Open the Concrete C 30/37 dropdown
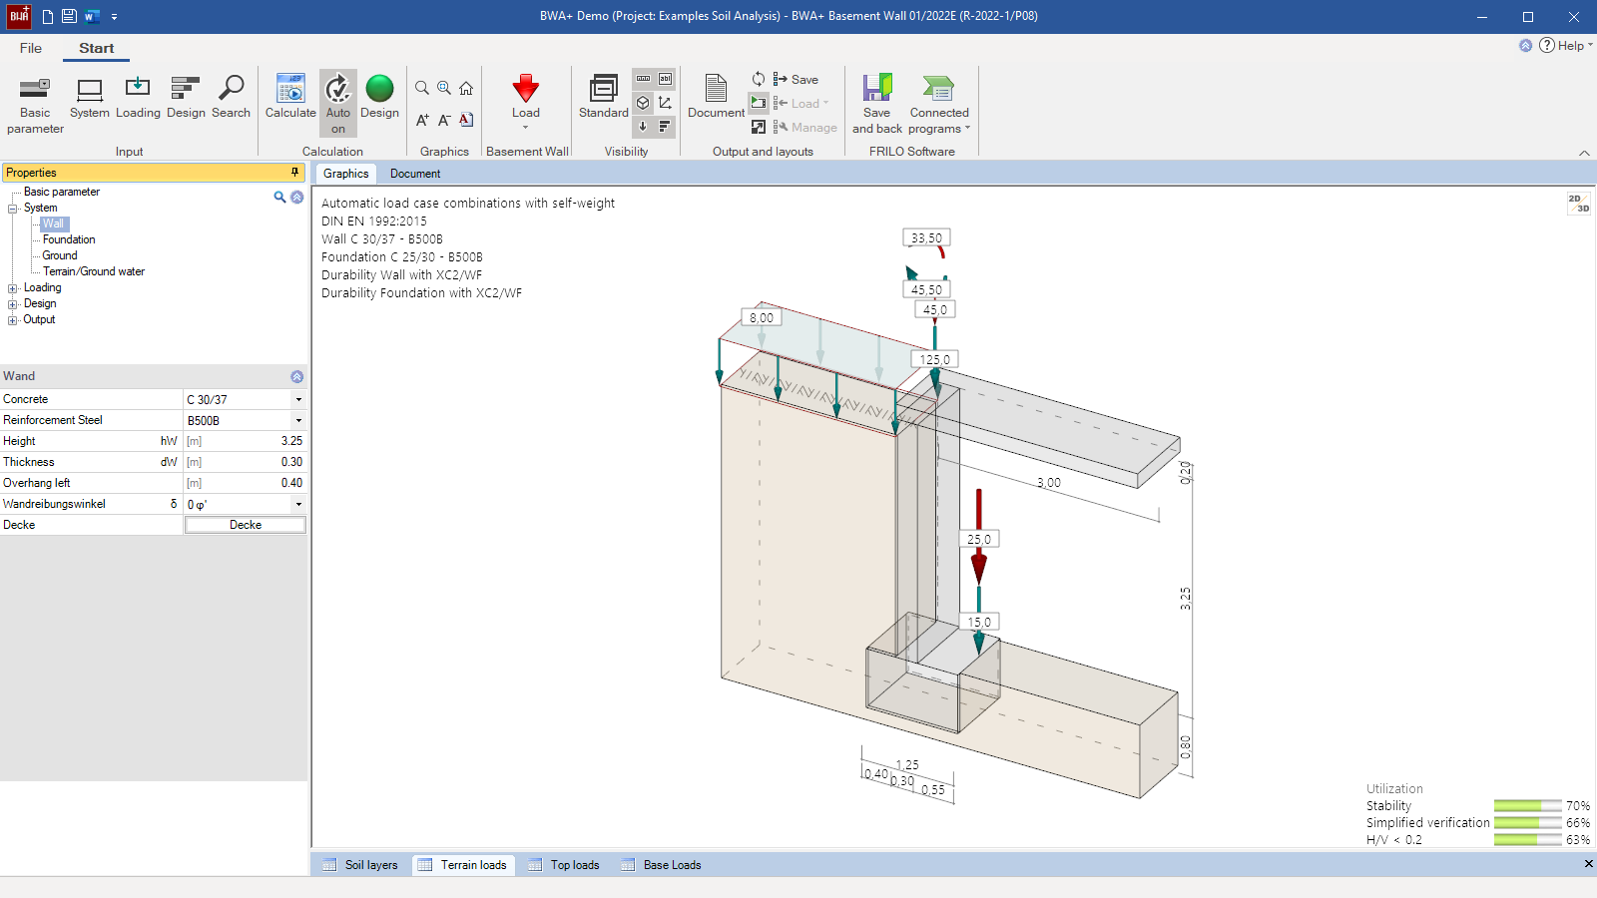The image size is (1597, 898). (298, 399)
